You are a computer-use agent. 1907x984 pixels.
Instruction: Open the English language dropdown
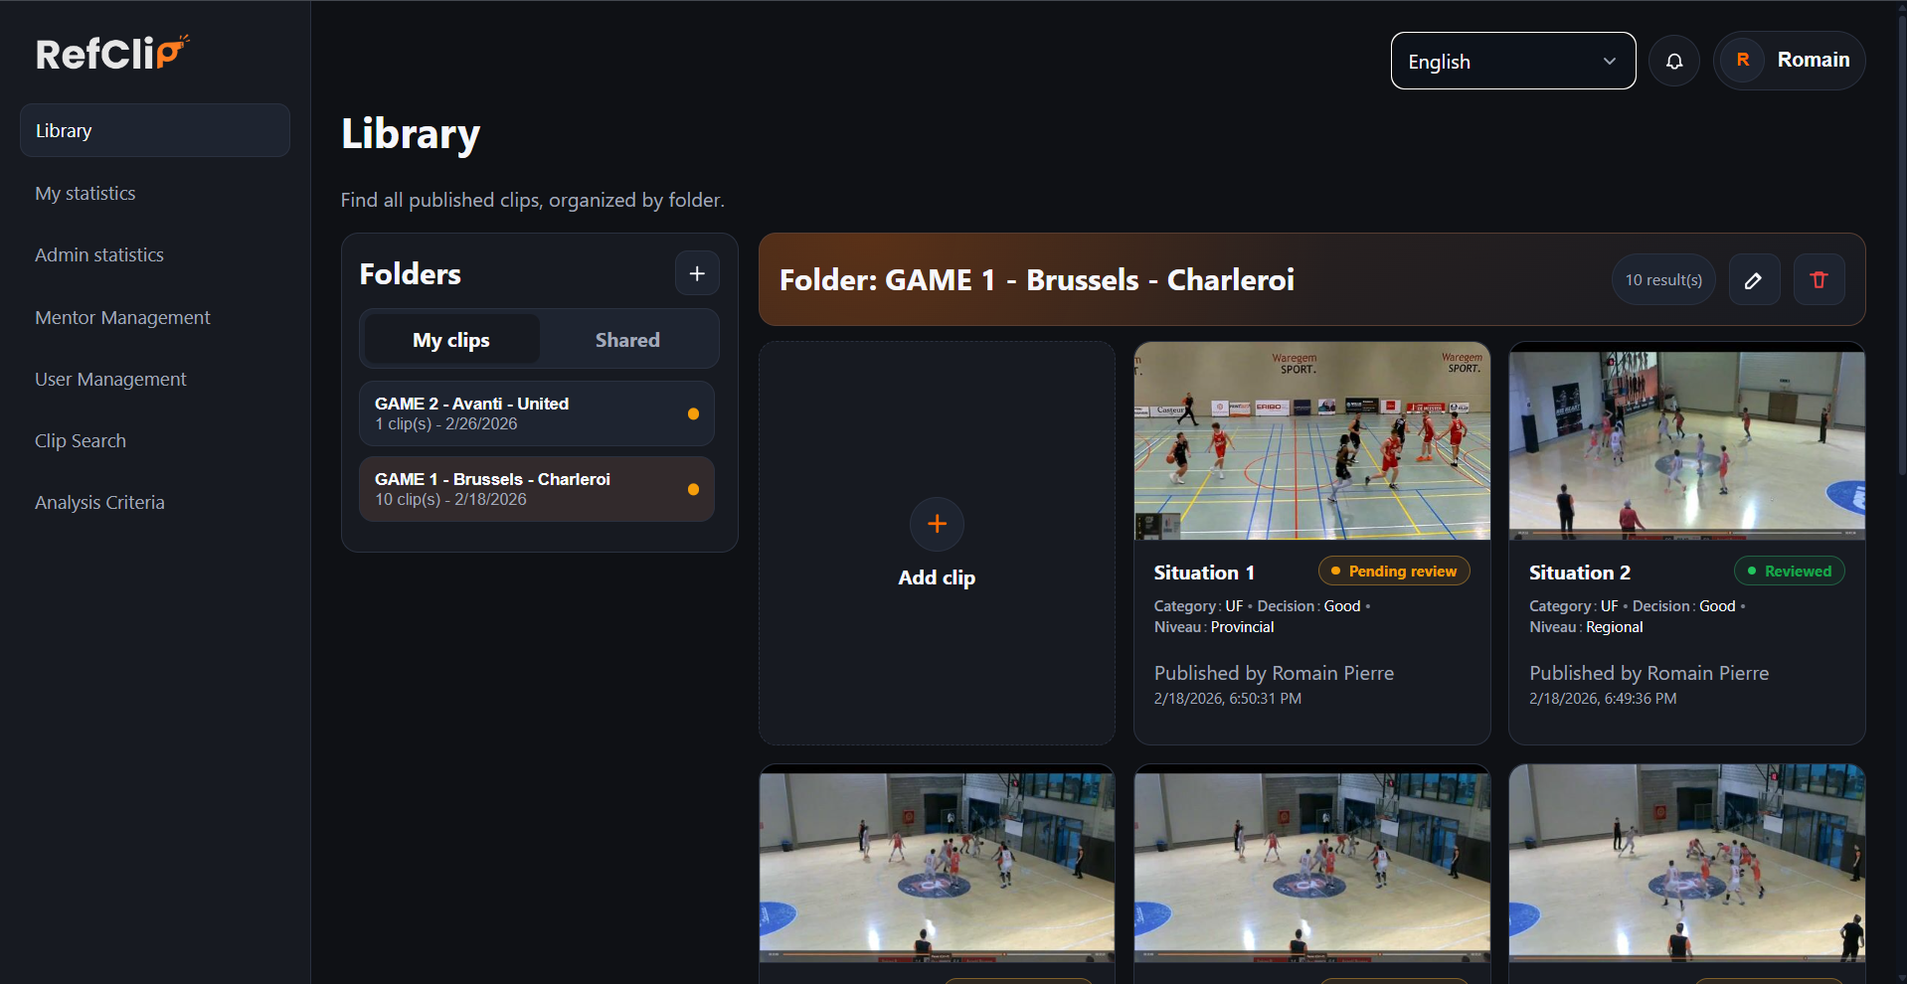click(1512, 62)
